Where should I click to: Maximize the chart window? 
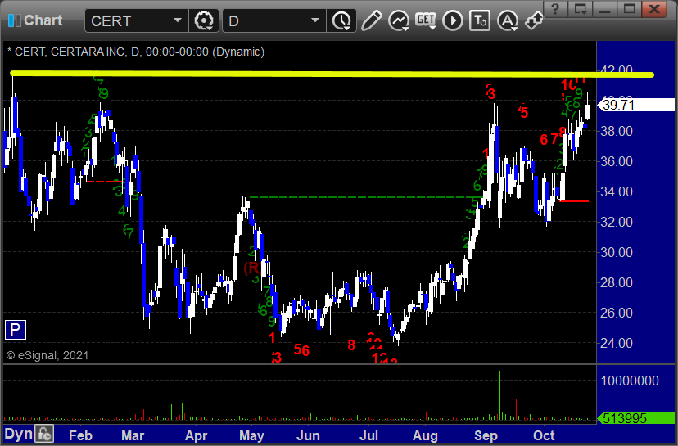click(630, 9)
